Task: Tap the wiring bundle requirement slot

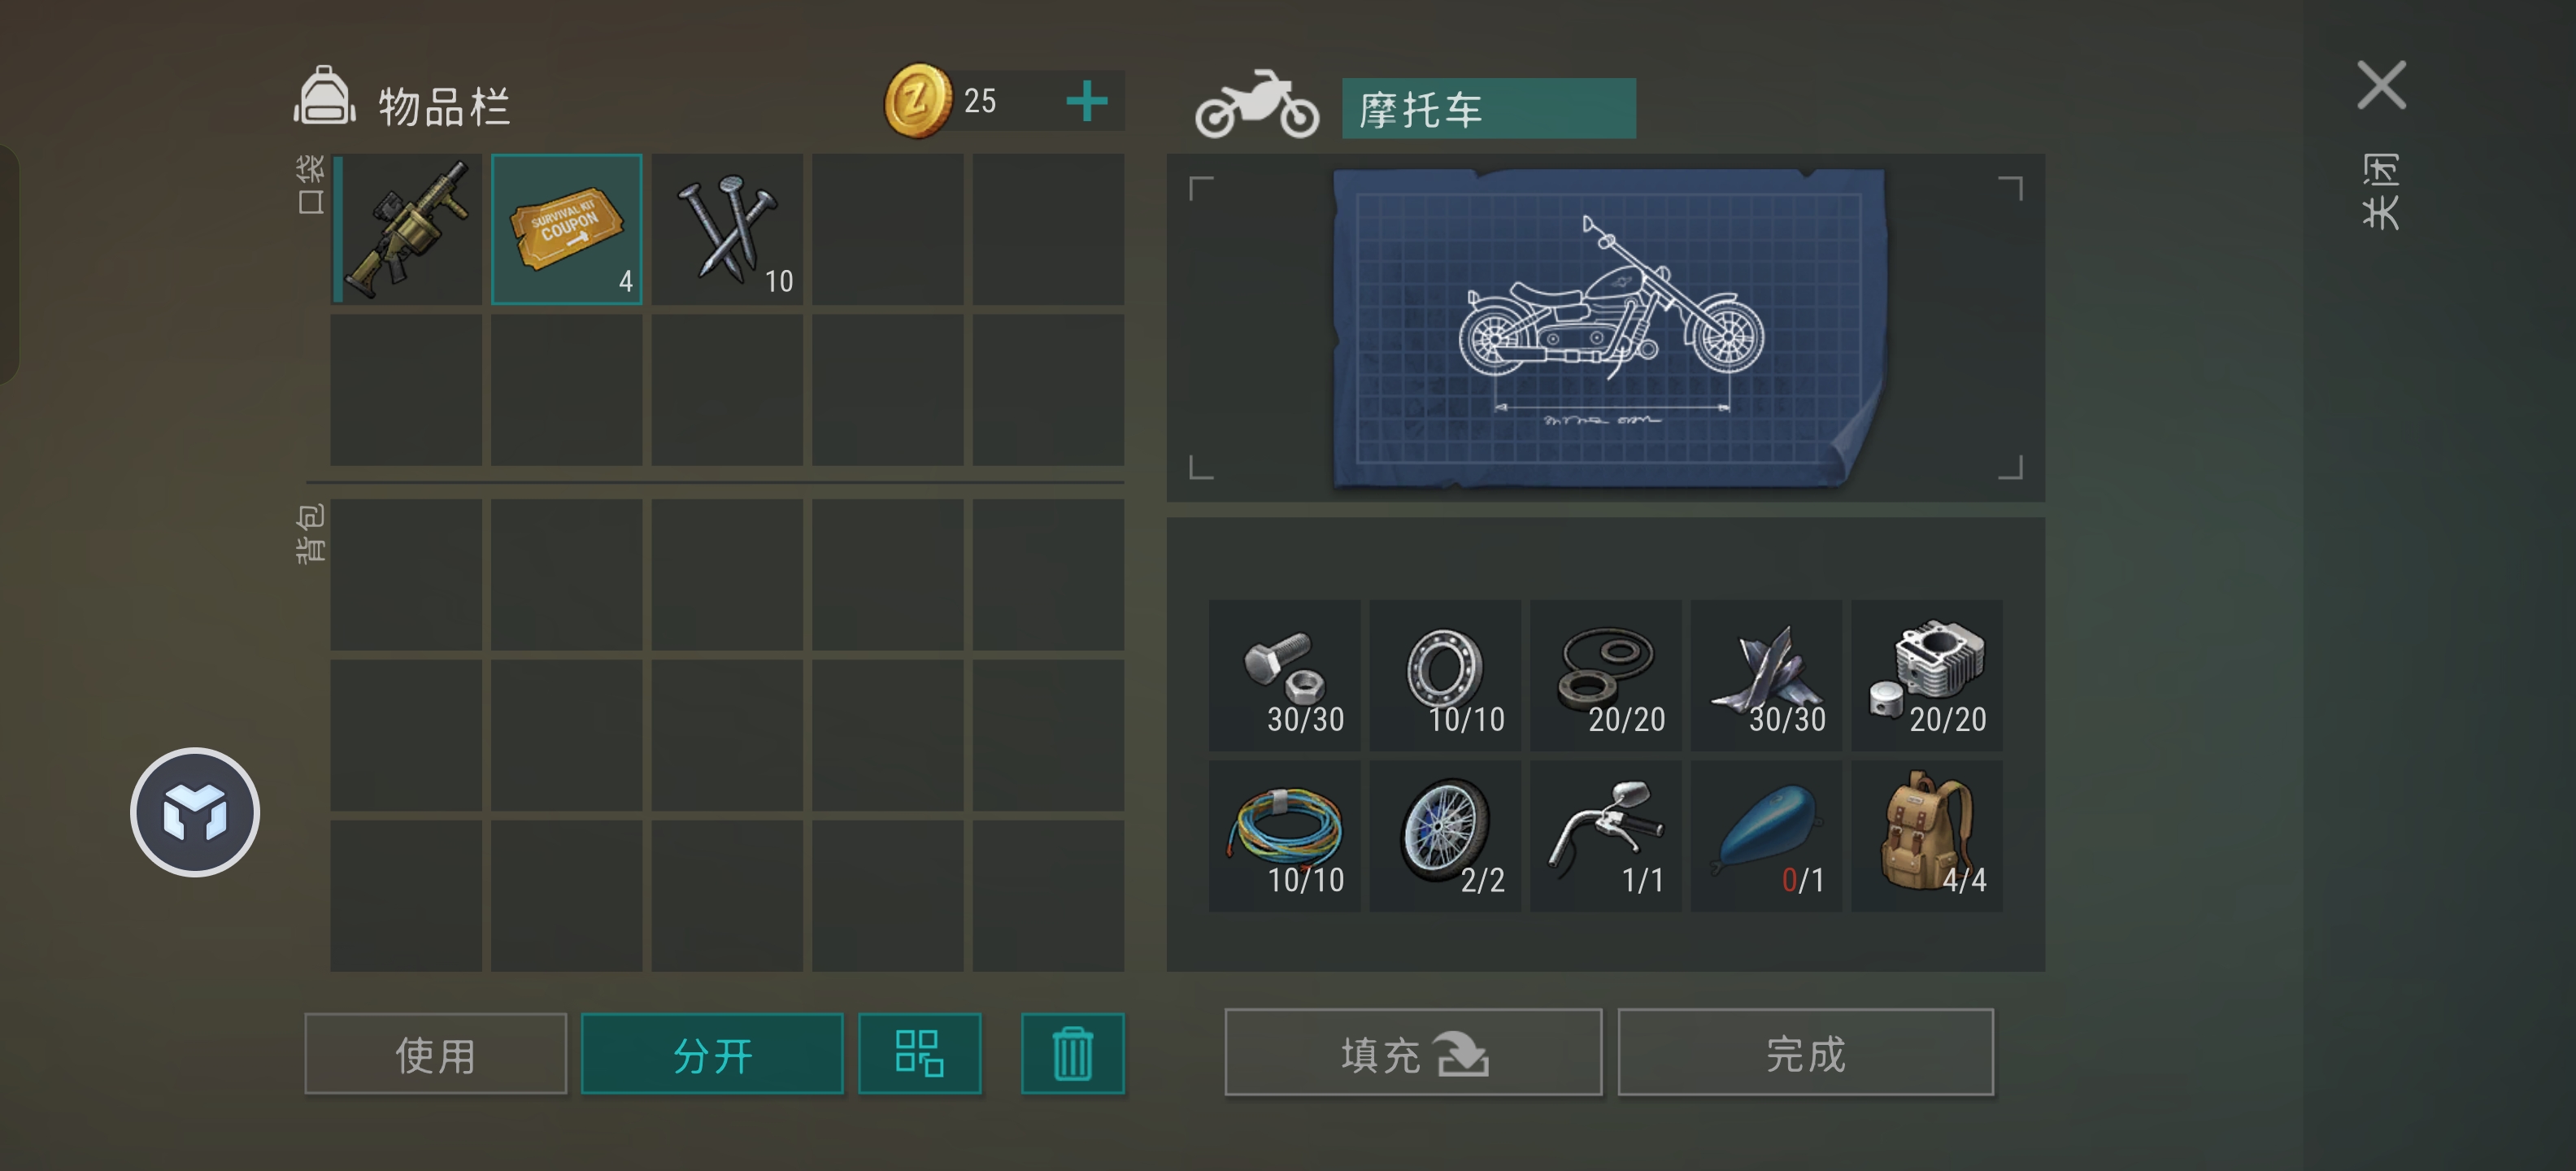Action: [1284, 836]
